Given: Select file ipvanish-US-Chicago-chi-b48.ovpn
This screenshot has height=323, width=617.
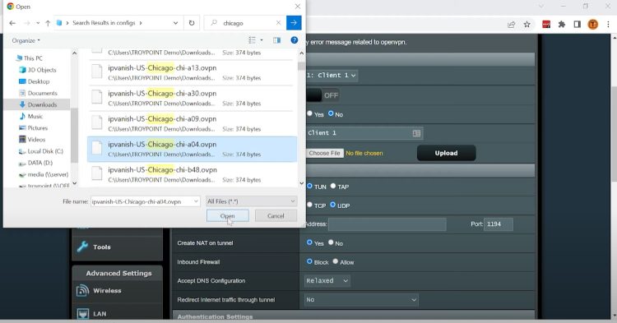Looking at the screenshot, I should (x=192, y=175).
